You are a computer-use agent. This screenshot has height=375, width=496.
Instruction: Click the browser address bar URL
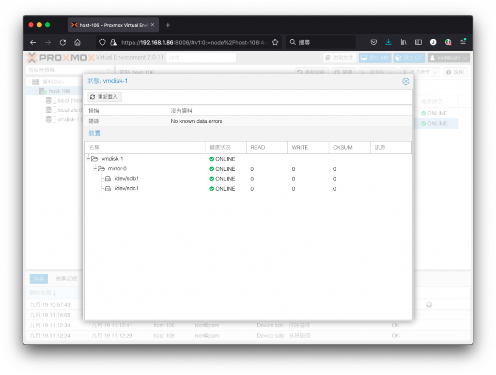194,42
